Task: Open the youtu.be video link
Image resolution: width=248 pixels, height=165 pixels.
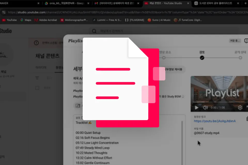Action: pyautogui.click(x=215, y=121)
